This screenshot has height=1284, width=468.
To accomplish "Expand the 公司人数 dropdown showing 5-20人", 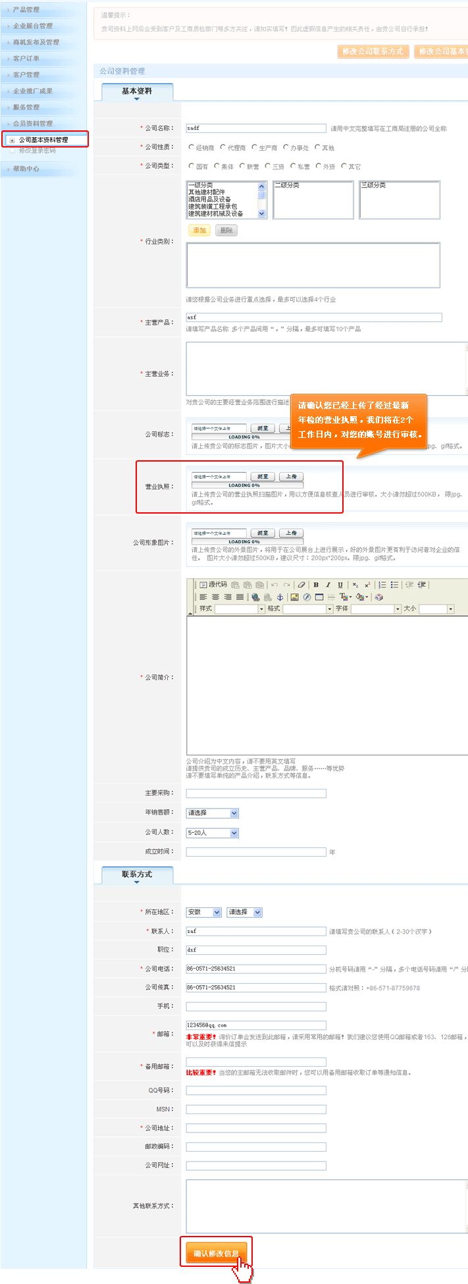I will pyautogui.click(x=212, y=833).
